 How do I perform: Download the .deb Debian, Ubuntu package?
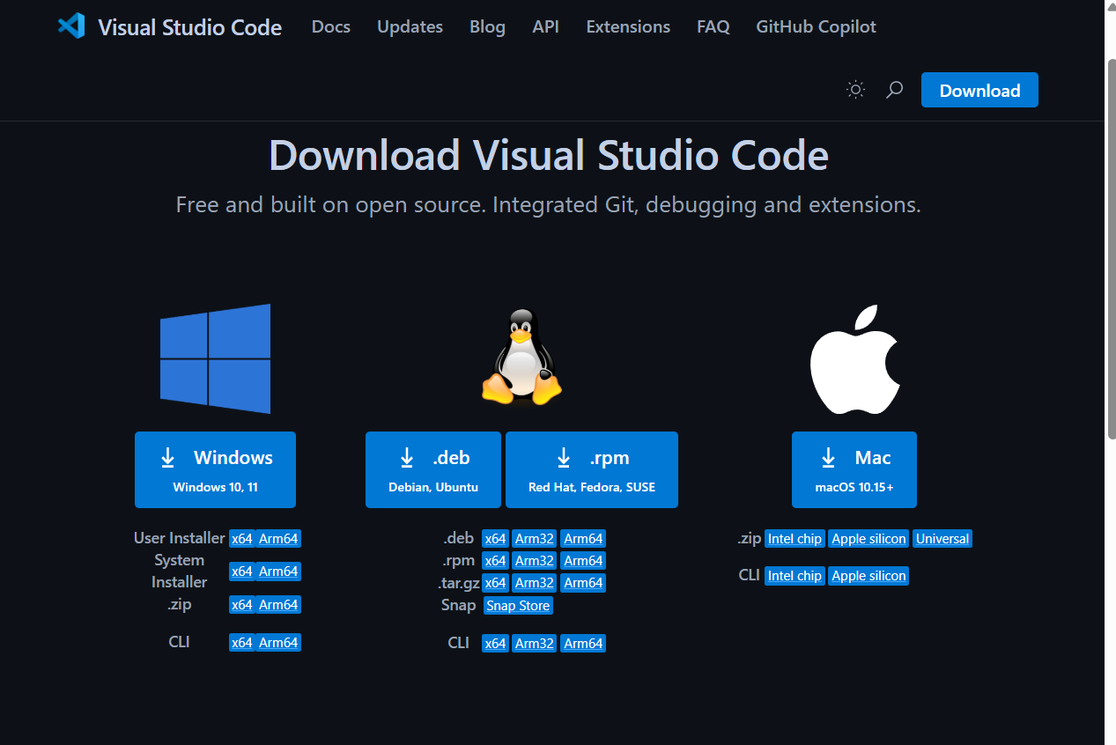coord(432,469)
